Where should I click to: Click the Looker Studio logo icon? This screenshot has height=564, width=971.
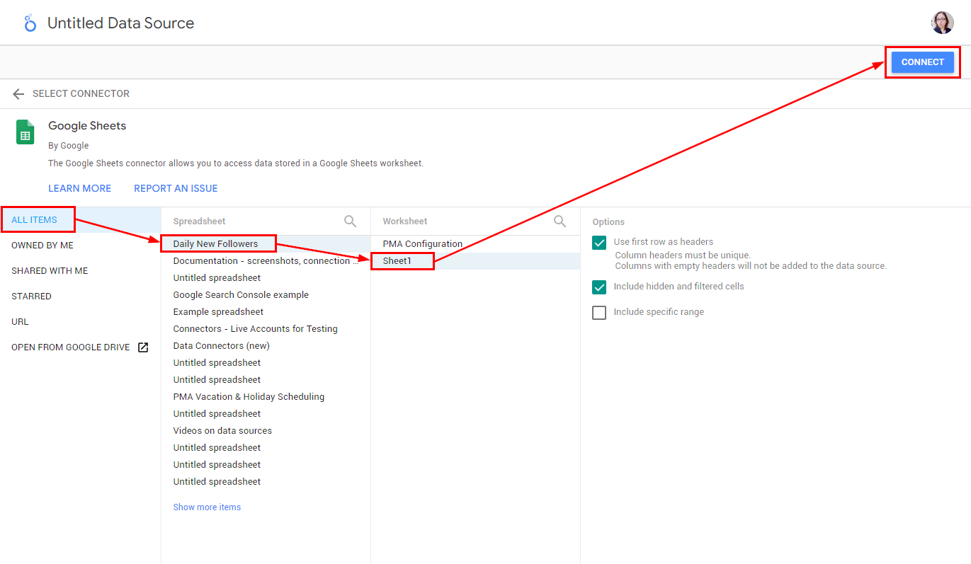click(30, 23)
